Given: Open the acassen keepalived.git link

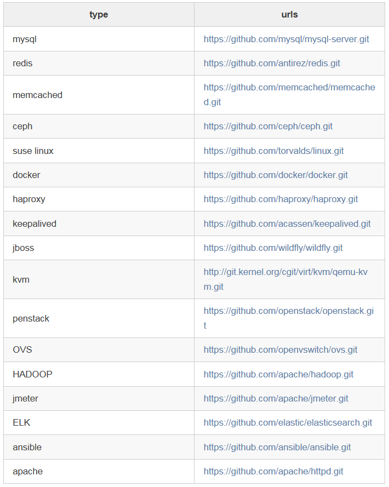Looking at the screenshot, I should (287, 224).
